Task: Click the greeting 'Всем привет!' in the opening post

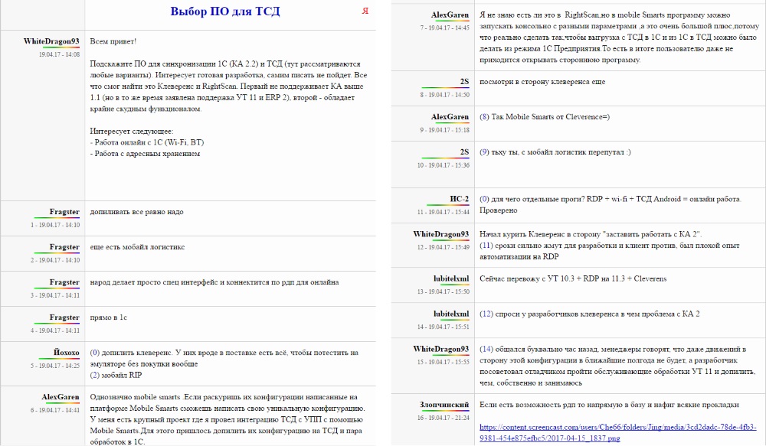Action: coord(113,41)
